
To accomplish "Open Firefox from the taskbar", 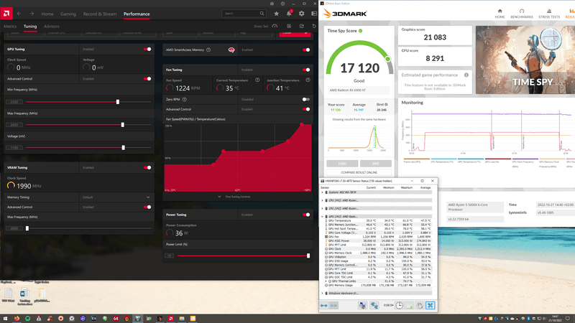I will (17, 318).
